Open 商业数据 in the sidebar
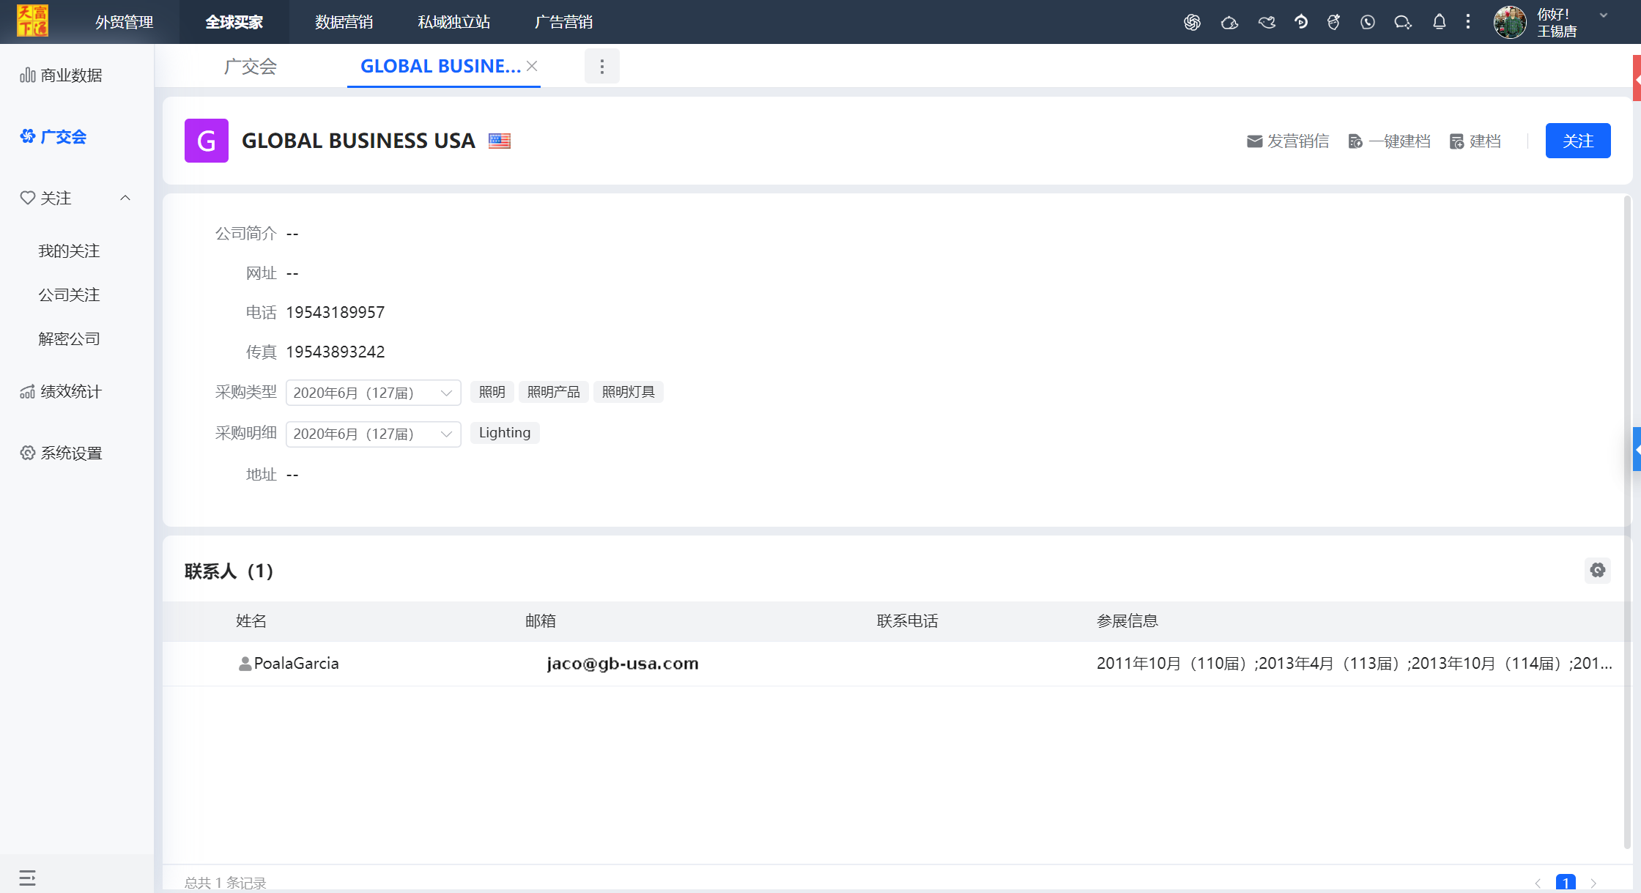The height and width of the screenshot is (893, 1641). coord(71,75)
